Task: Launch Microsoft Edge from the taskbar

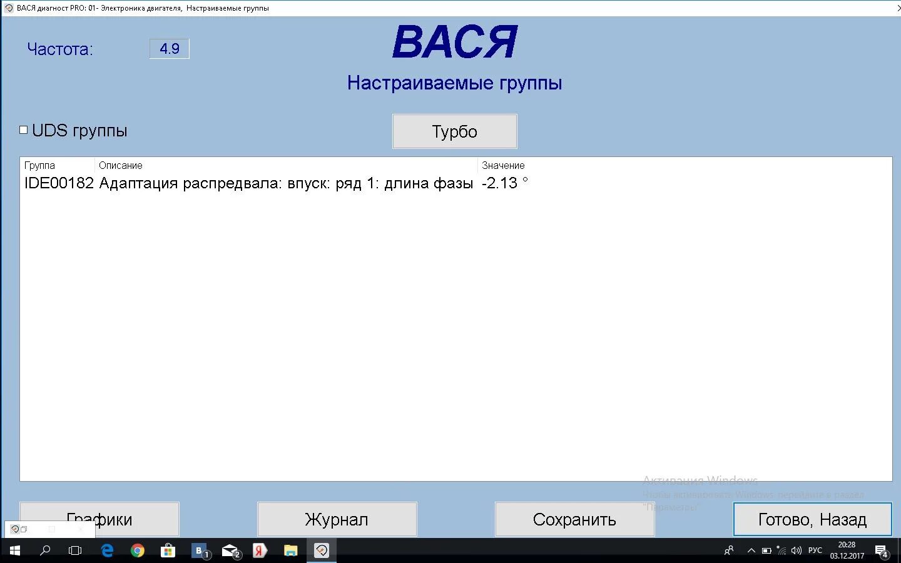Action: click(107, 550)
